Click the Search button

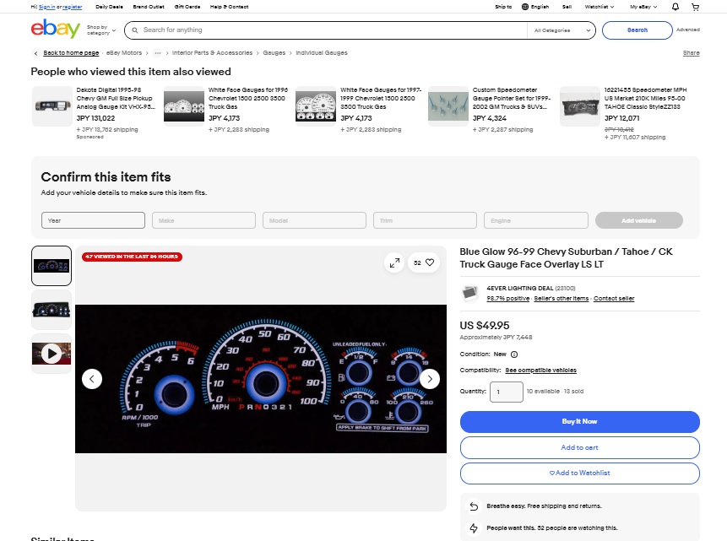tap(637, 30)
